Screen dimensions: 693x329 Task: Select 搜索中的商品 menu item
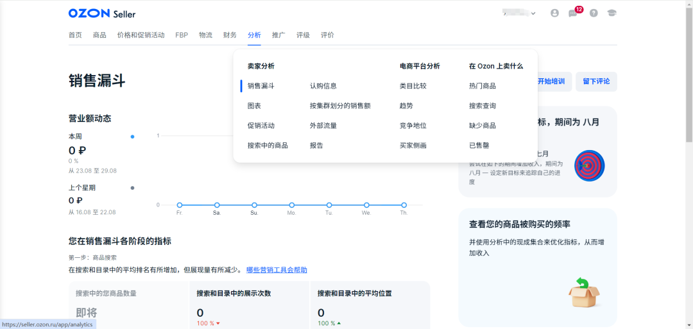click(268, 146)
